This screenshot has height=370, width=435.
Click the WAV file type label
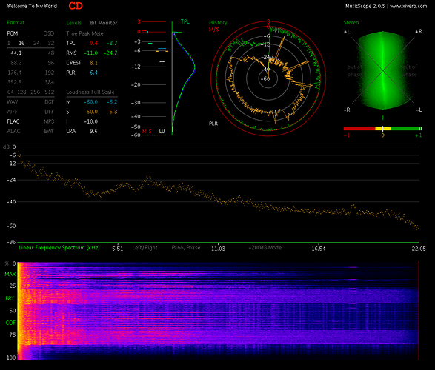[x=12, y=102]
